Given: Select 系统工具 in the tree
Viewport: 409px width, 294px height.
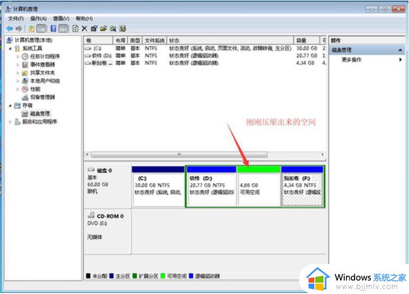Looking at the screenshot, I should click(32, 48).
